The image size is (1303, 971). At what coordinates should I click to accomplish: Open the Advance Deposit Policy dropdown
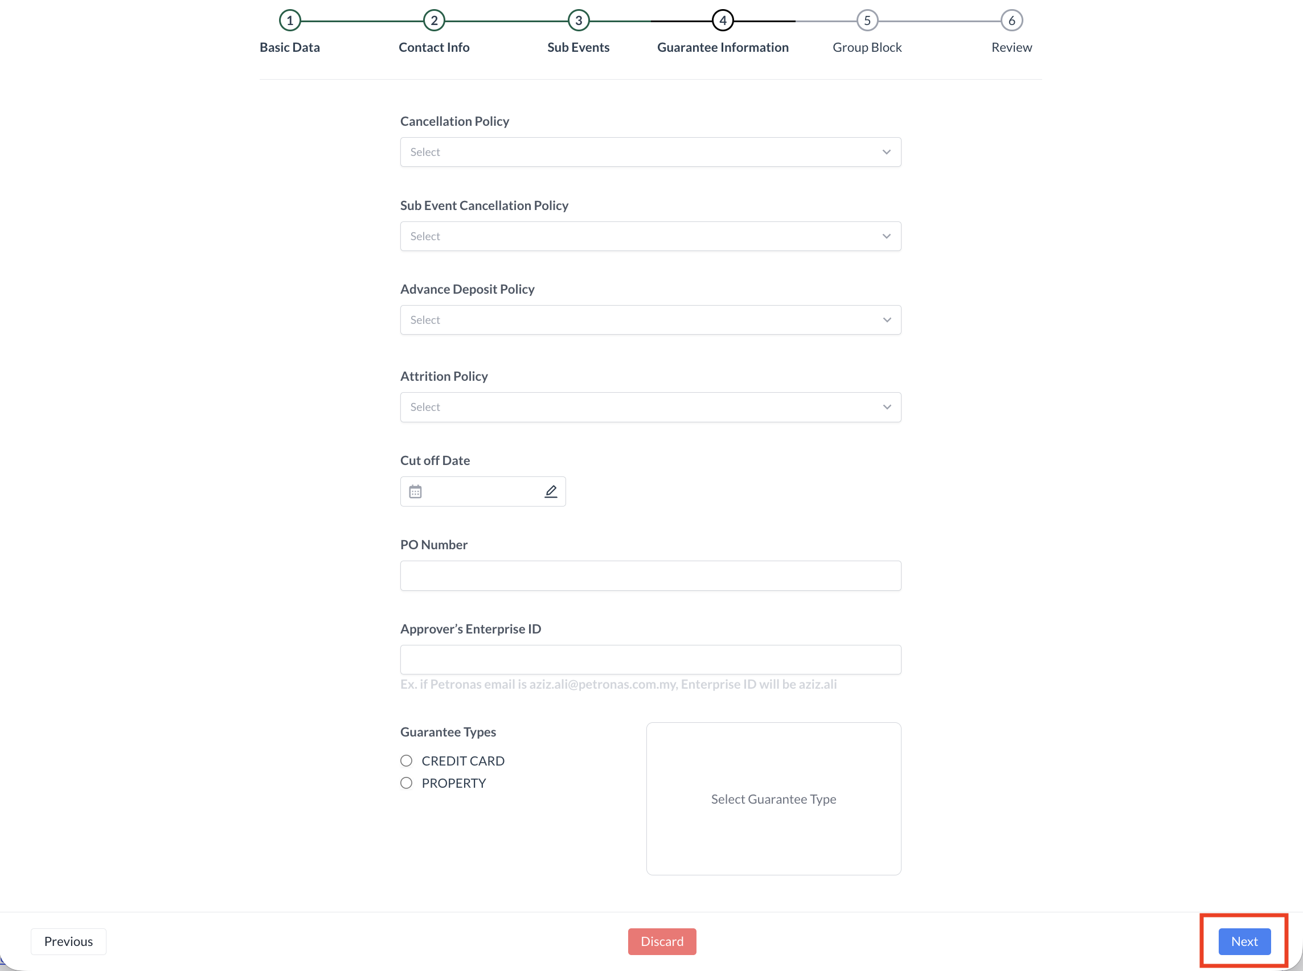click(x=650, y=320)
